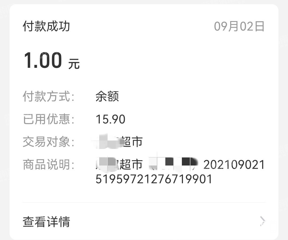Click the 付款成功 status title
This screenshot has width=288, height=240.
tap(46, 26)
